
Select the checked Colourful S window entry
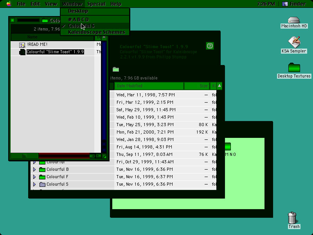[95, 26]
